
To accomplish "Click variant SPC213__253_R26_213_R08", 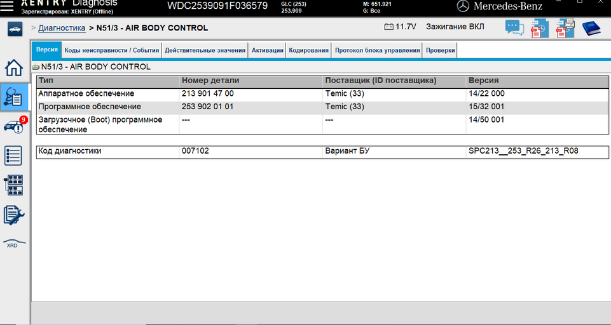I will click(523, 151).
